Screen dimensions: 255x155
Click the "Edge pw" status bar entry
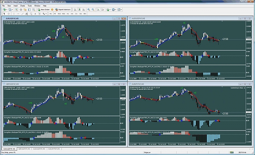(x=147, y=153)
